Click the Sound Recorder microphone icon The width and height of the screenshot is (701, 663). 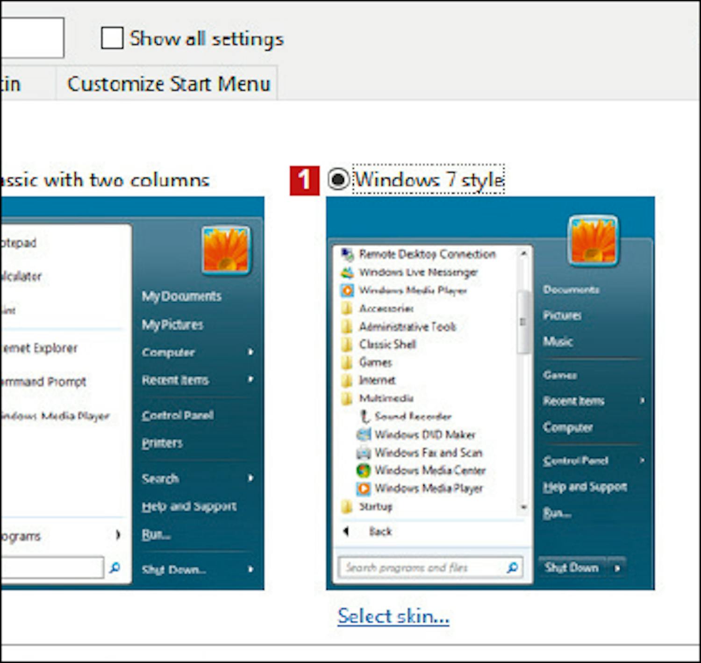pos(364,416)
